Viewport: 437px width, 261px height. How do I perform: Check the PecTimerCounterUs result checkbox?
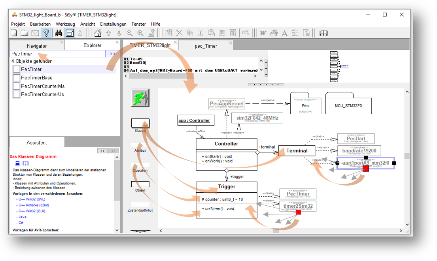[17, 94]
